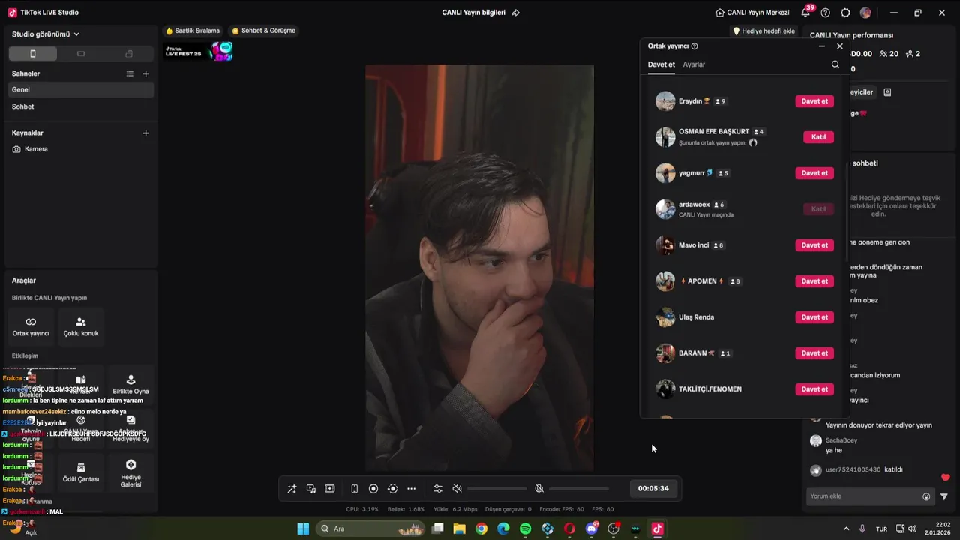This screenshot has height=540, width=960.
Task: Click the taskbar Ara search box
Action: [371, 529]
